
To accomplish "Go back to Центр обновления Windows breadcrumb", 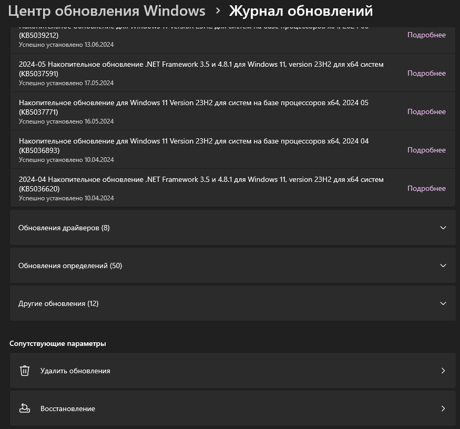I will click(107, 11).
